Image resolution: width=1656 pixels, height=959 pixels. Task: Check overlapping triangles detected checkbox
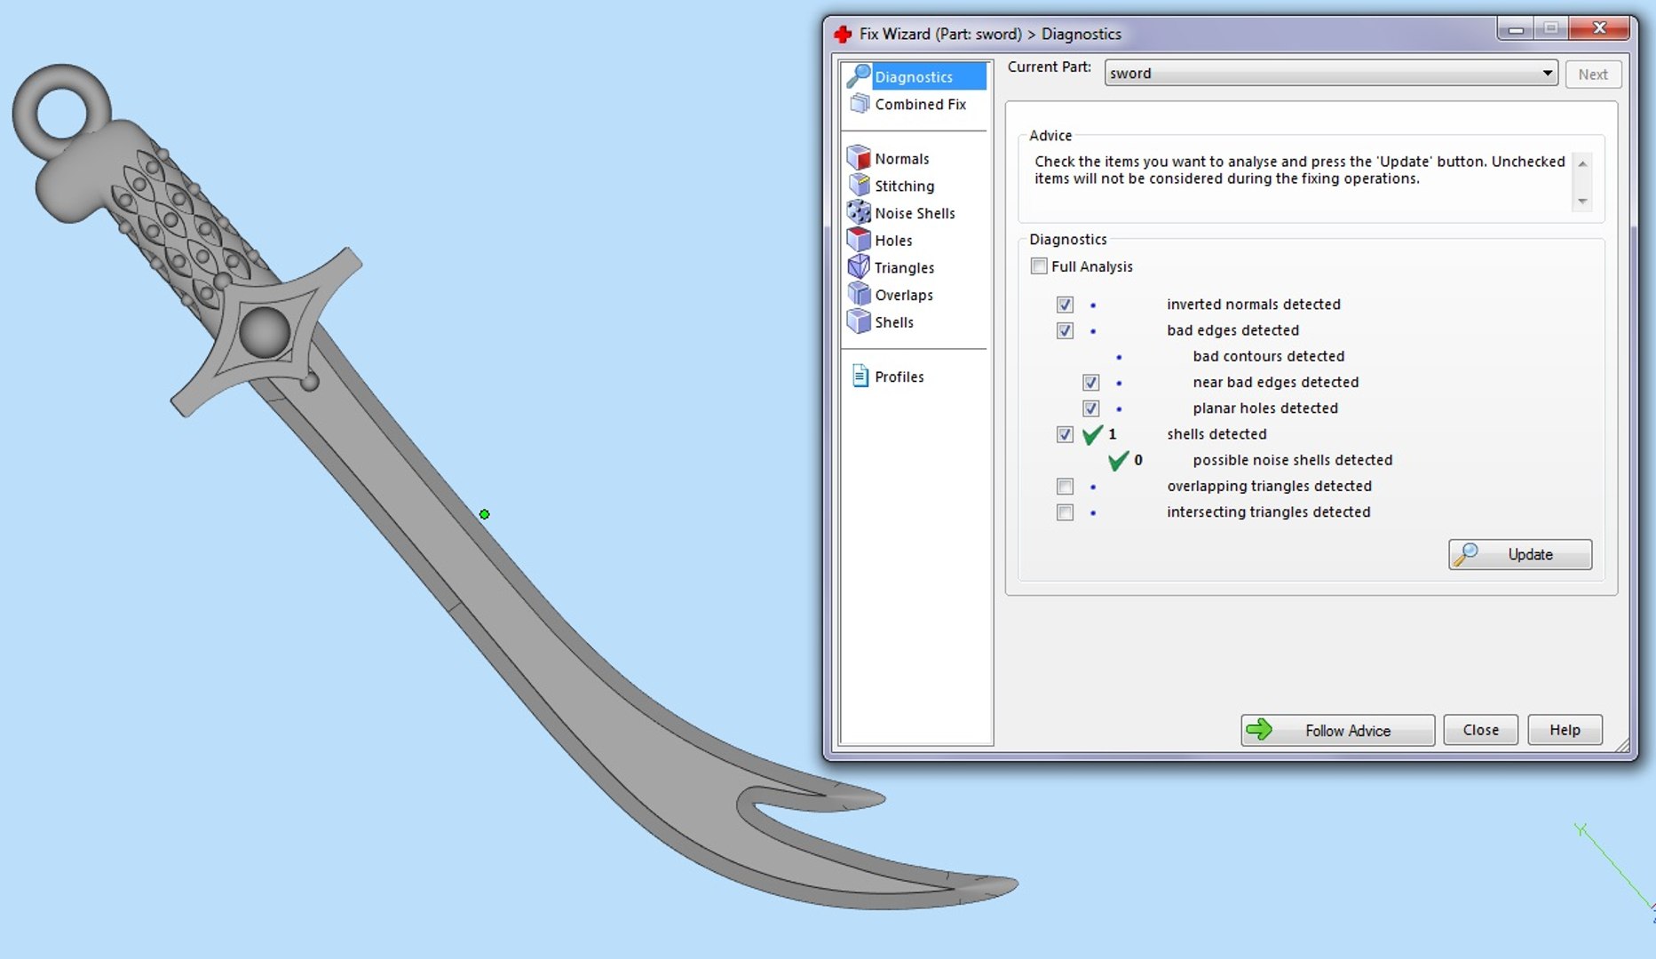tap(1065, 487)
